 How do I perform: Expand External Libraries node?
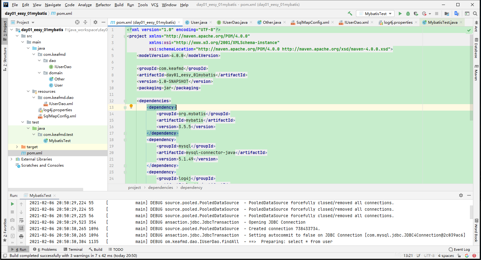click(x=12, y=159)
